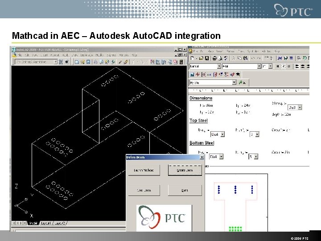
Task: Click Print icon in Mathcad toolbar
Action: [214, 58]
